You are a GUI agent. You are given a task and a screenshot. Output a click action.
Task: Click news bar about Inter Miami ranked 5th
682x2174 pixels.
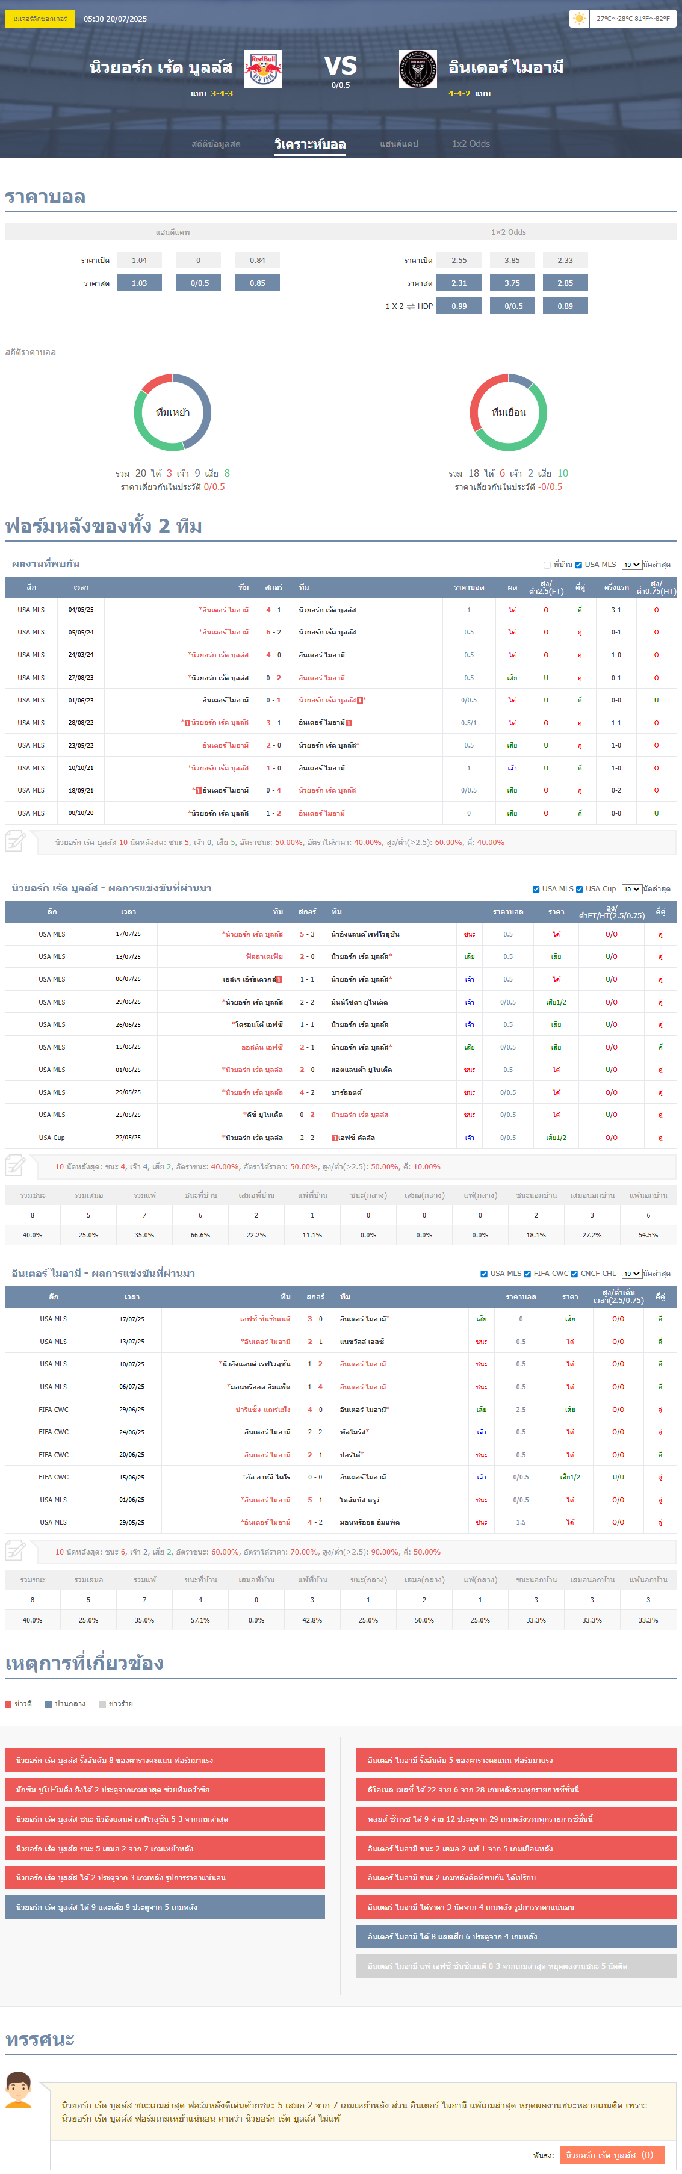(516, 1760)
